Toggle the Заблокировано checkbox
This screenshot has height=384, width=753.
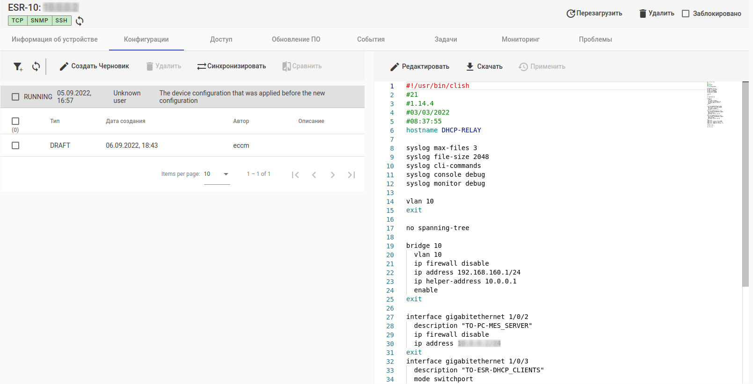(x=686, y=14)
